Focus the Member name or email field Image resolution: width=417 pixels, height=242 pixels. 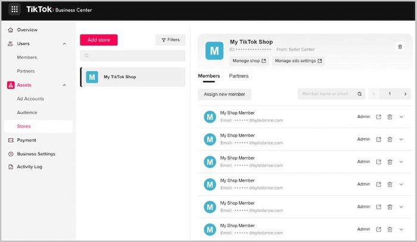[x=331, y=94]
